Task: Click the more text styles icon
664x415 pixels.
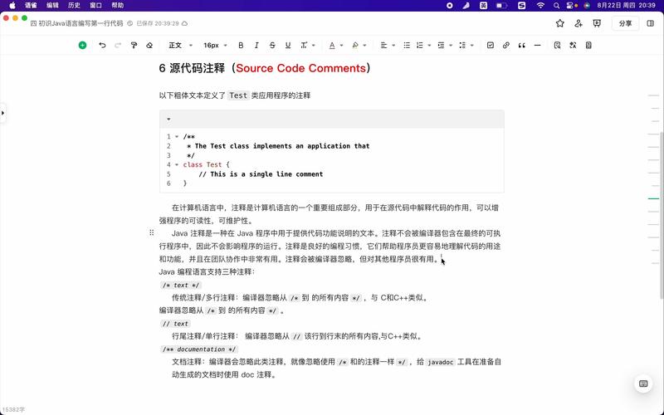Action: pos(304,46)
